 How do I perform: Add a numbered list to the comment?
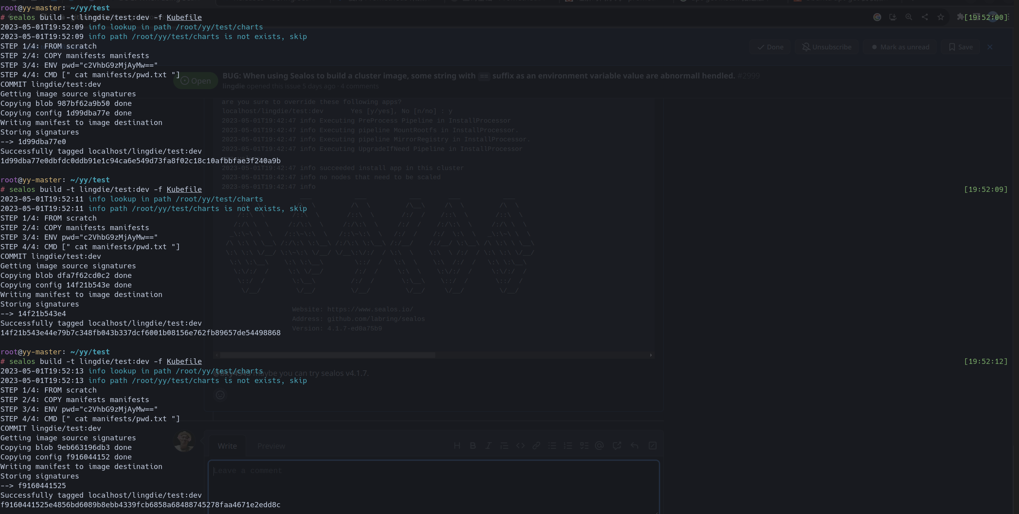click(568, 446)
